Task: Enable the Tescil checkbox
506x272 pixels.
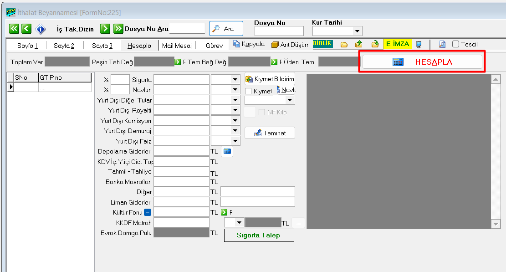Action: [x=455, y=44]
